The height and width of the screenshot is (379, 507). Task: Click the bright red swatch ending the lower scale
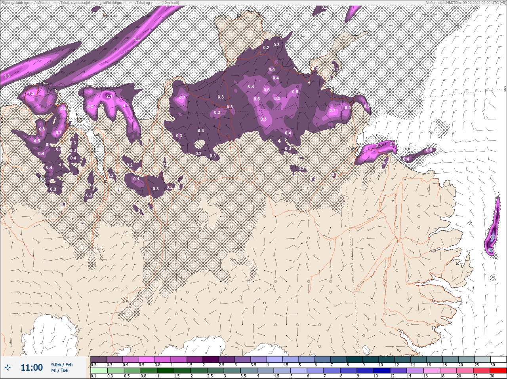click(499, 371)
